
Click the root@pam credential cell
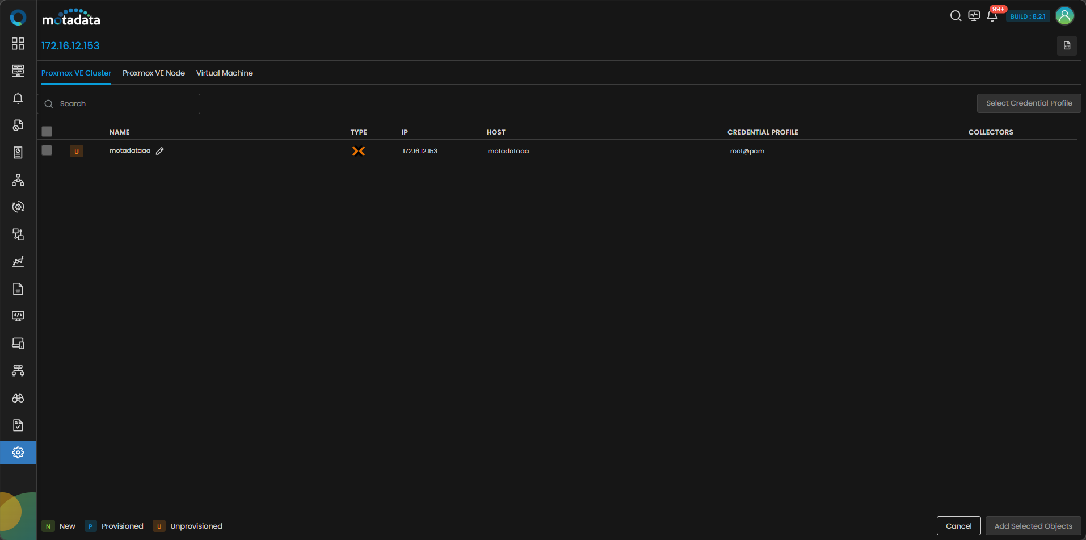[x=747, y=152]
